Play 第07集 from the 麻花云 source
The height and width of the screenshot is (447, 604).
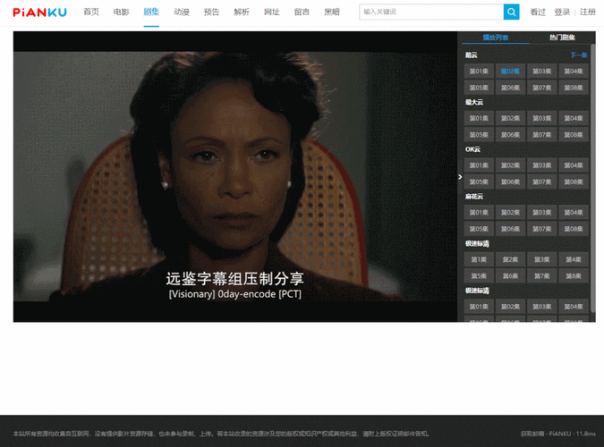tap(542, 229)
